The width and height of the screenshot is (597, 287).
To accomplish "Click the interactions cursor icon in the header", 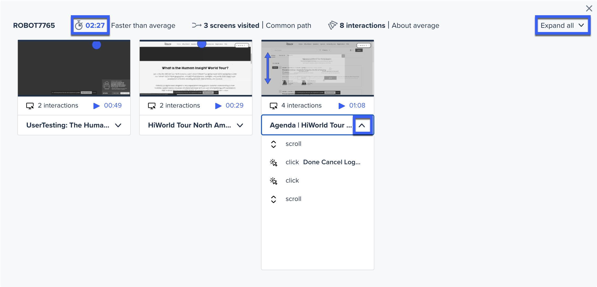I will tap(333, 25).
